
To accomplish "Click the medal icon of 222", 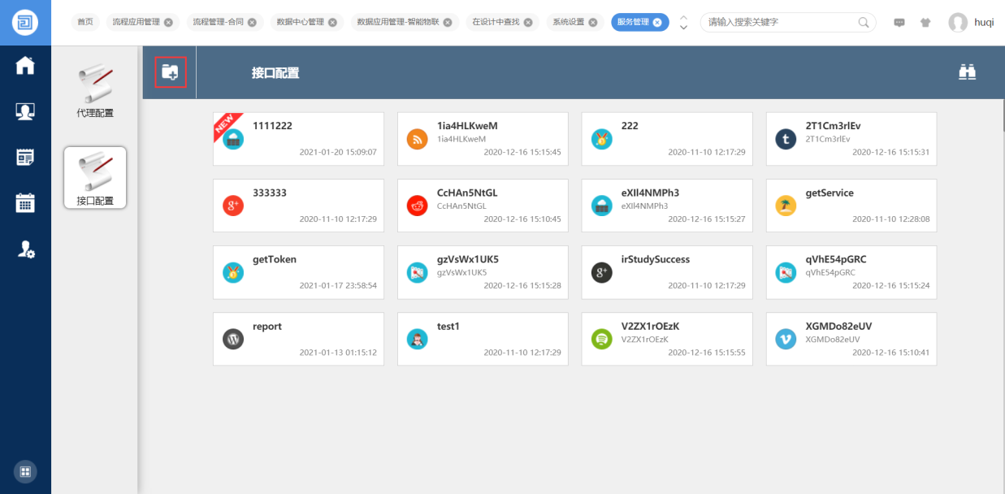I will click(x=602, y=140).
